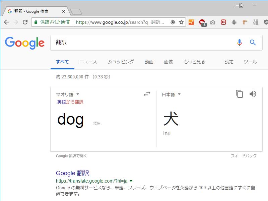Run the search with the magnifier icon
The width and height of the screenshot is (268, 201).
253,43
